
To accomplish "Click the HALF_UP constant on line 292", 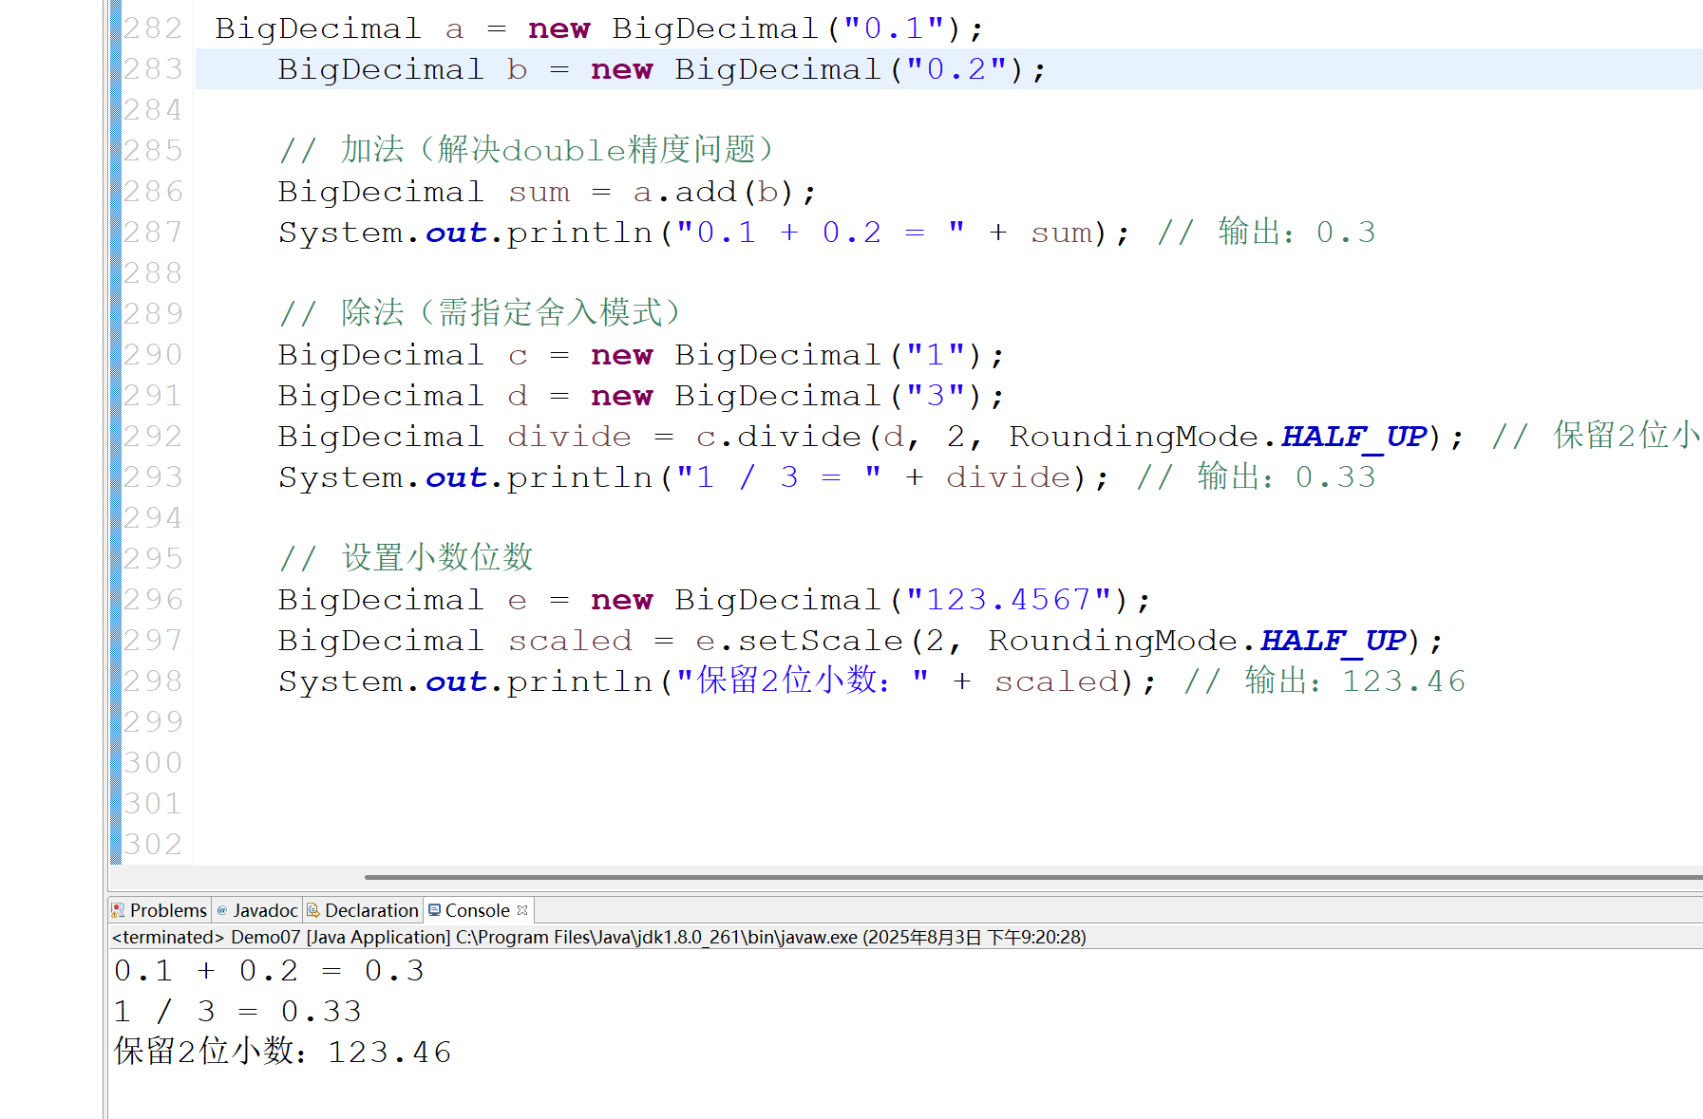I will [1353, 436].
